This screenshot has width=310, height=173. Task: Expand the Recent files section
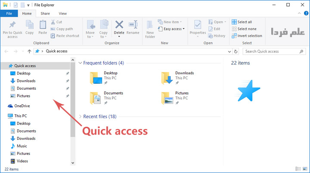[80, 116]
